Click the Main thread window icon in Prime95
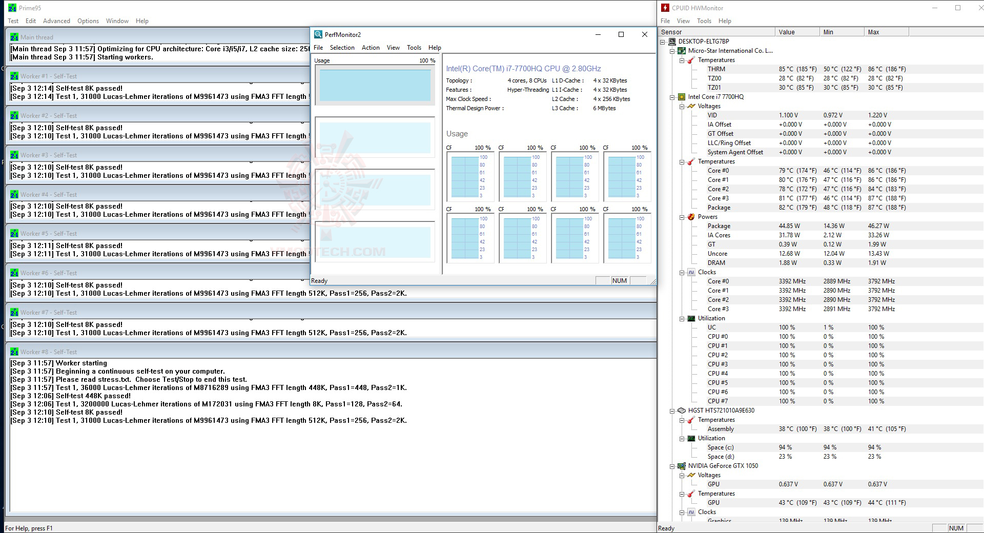This screenshot has height=533, width=984. (x=14, y=37)
